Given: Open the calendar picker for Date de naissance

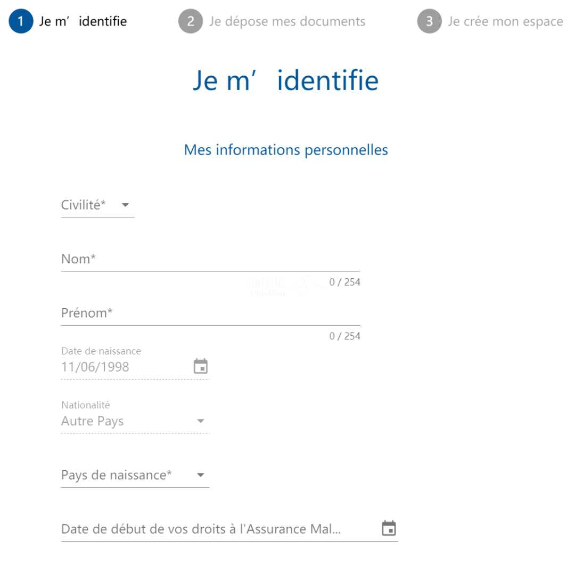Looking at the screenshot, I should click(200, 367).
